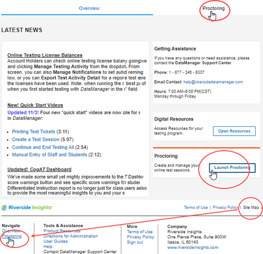Open Continue and End Testing All video
Image resolution: width=263 pixels, height=254 pixels.
coord(43,147)
